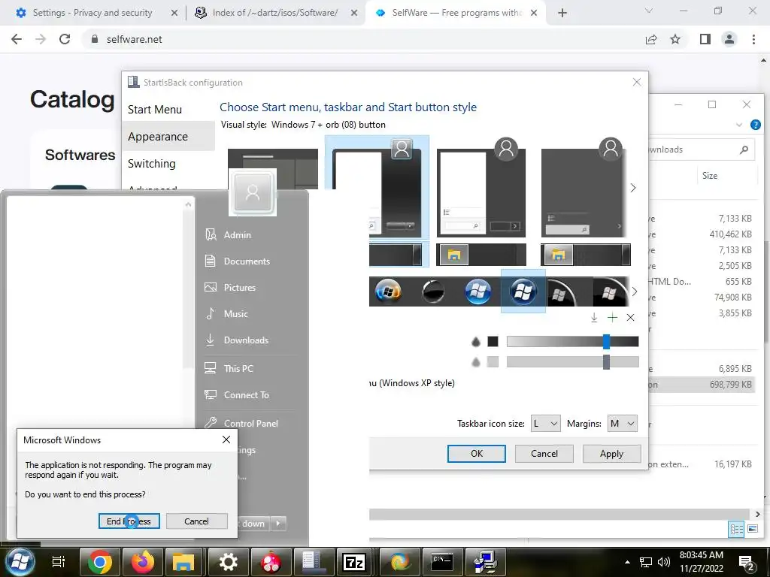The height and width of the screenshot is (577, 770).
Task: Switch to Settings - Privacy and security tab
Action: point(92,13)
